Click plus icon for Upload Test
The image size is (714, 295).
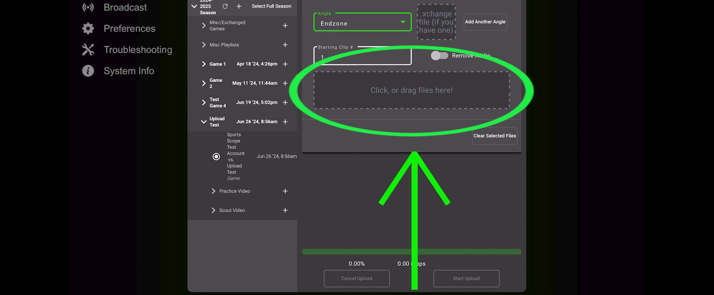click(x=285, y=122)
